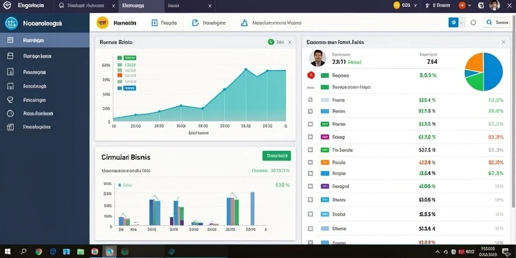Open Chrome from the taskbar
516x258 pixels.
[39, 252]
